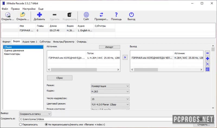Viewport: 217px width, 128px height.
Task: Click Проверить update arrows icon
Action: (101, 15)
